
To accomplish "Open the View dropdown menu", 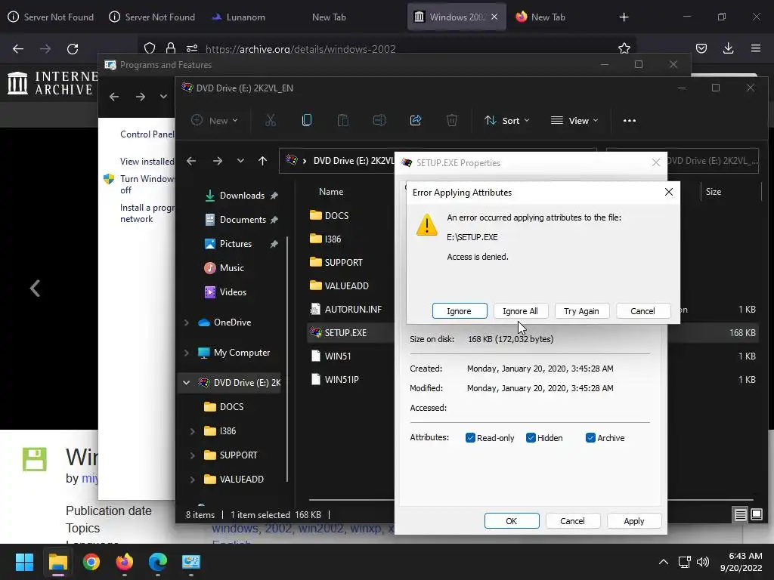I will point(574,120).
